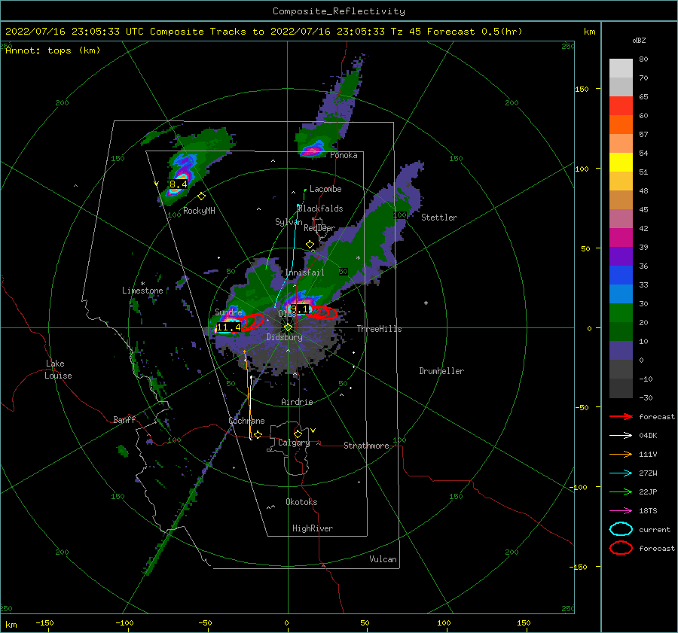The height and width of the screenshot is (633, 678).
Task: Click the yellow diamond marker beside Cochrane
Action: pyautogui.click(x=258, y=434)
